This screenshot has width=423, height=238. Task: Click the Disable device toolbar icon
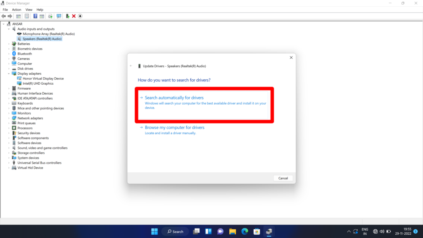point(79,16)
